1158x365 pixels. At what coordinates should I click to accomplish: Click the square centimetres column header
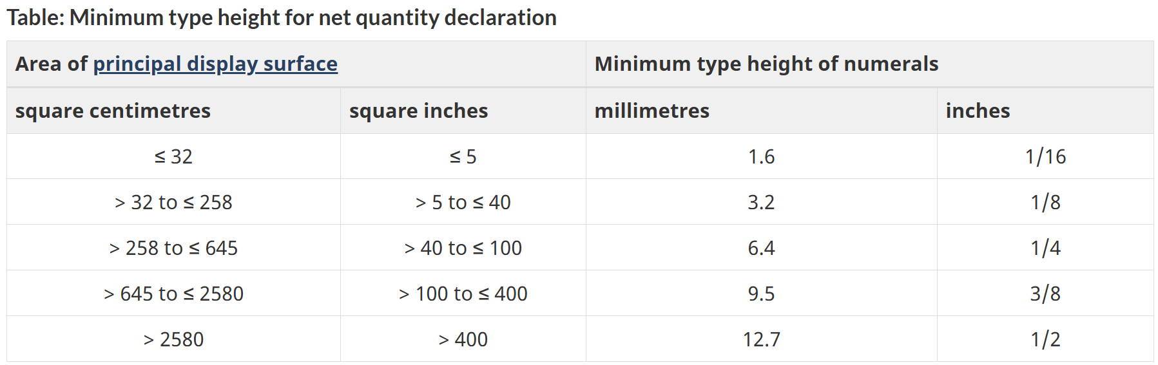(x=113, y=111)
